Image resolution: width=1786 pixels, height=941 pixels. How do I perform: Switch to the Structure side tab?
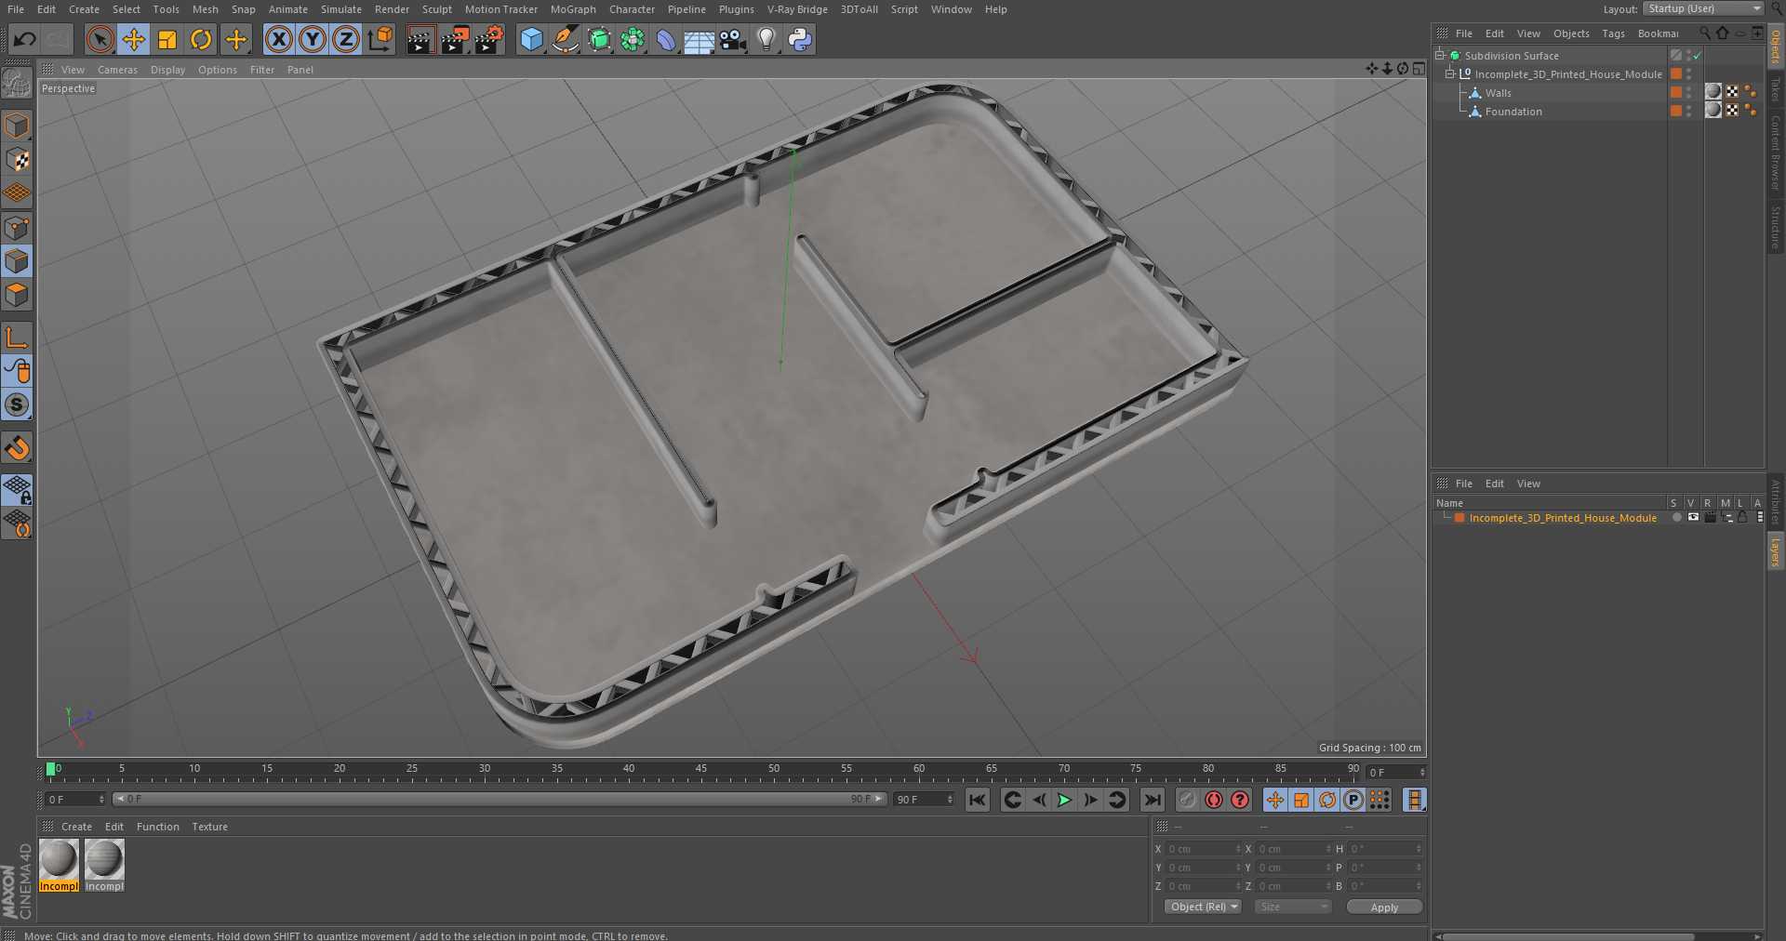pos(1776,228)
